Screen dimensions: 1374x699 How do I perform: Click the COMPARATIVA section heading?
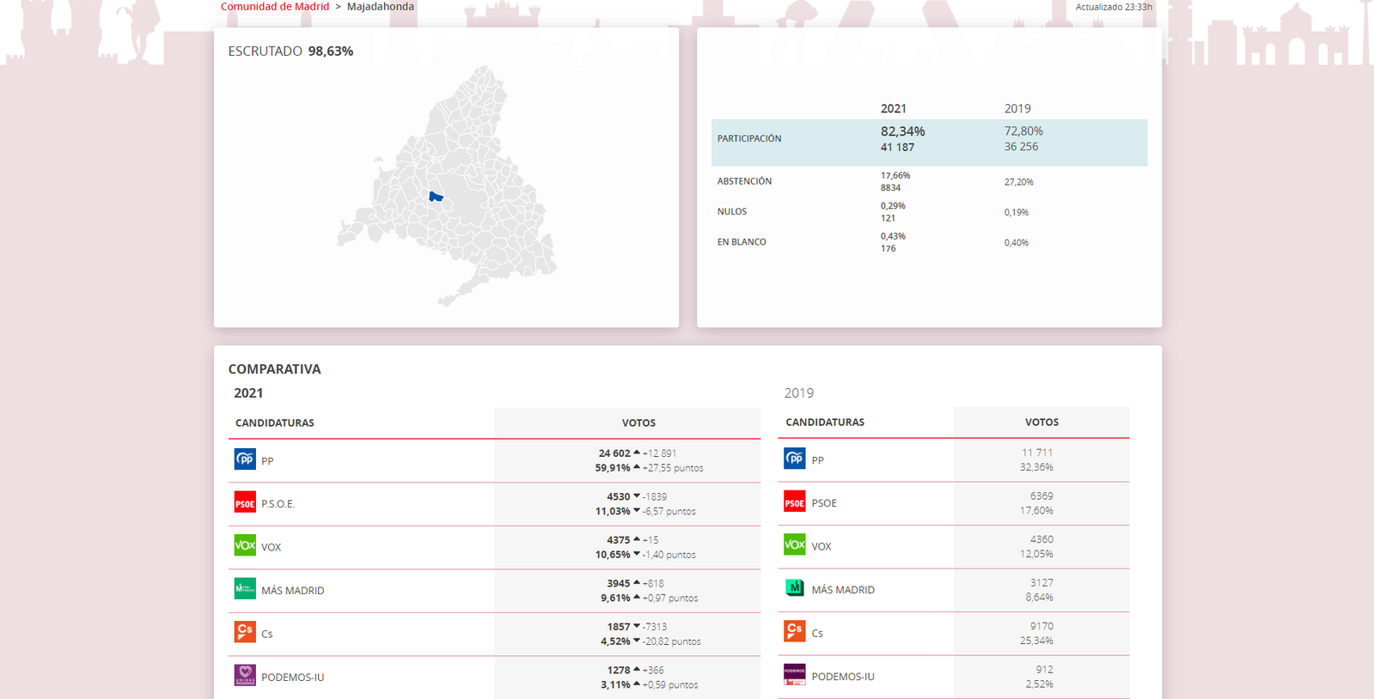click(x=274, y=369)
